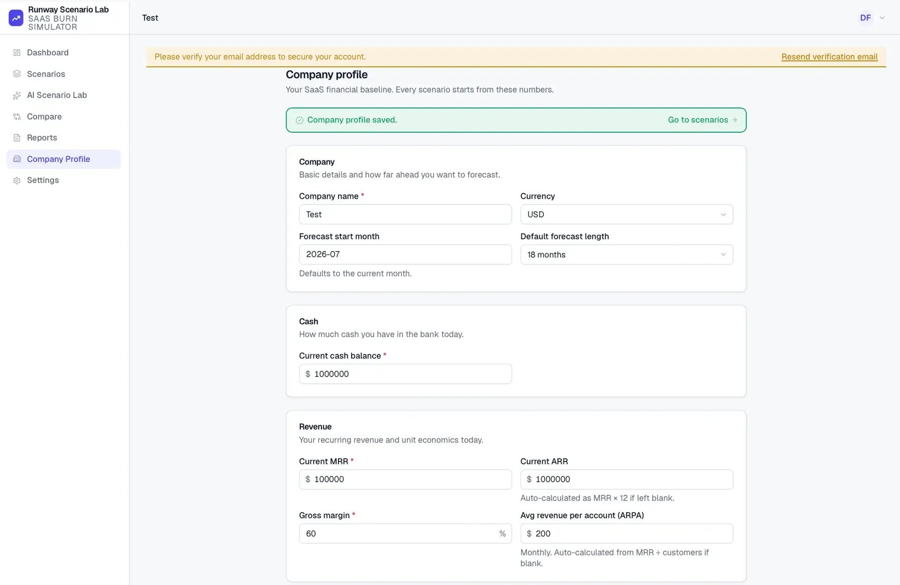Click the Scenarios layers icon
The width and height of the screenshot is (900, 585).
pos(17,74)
